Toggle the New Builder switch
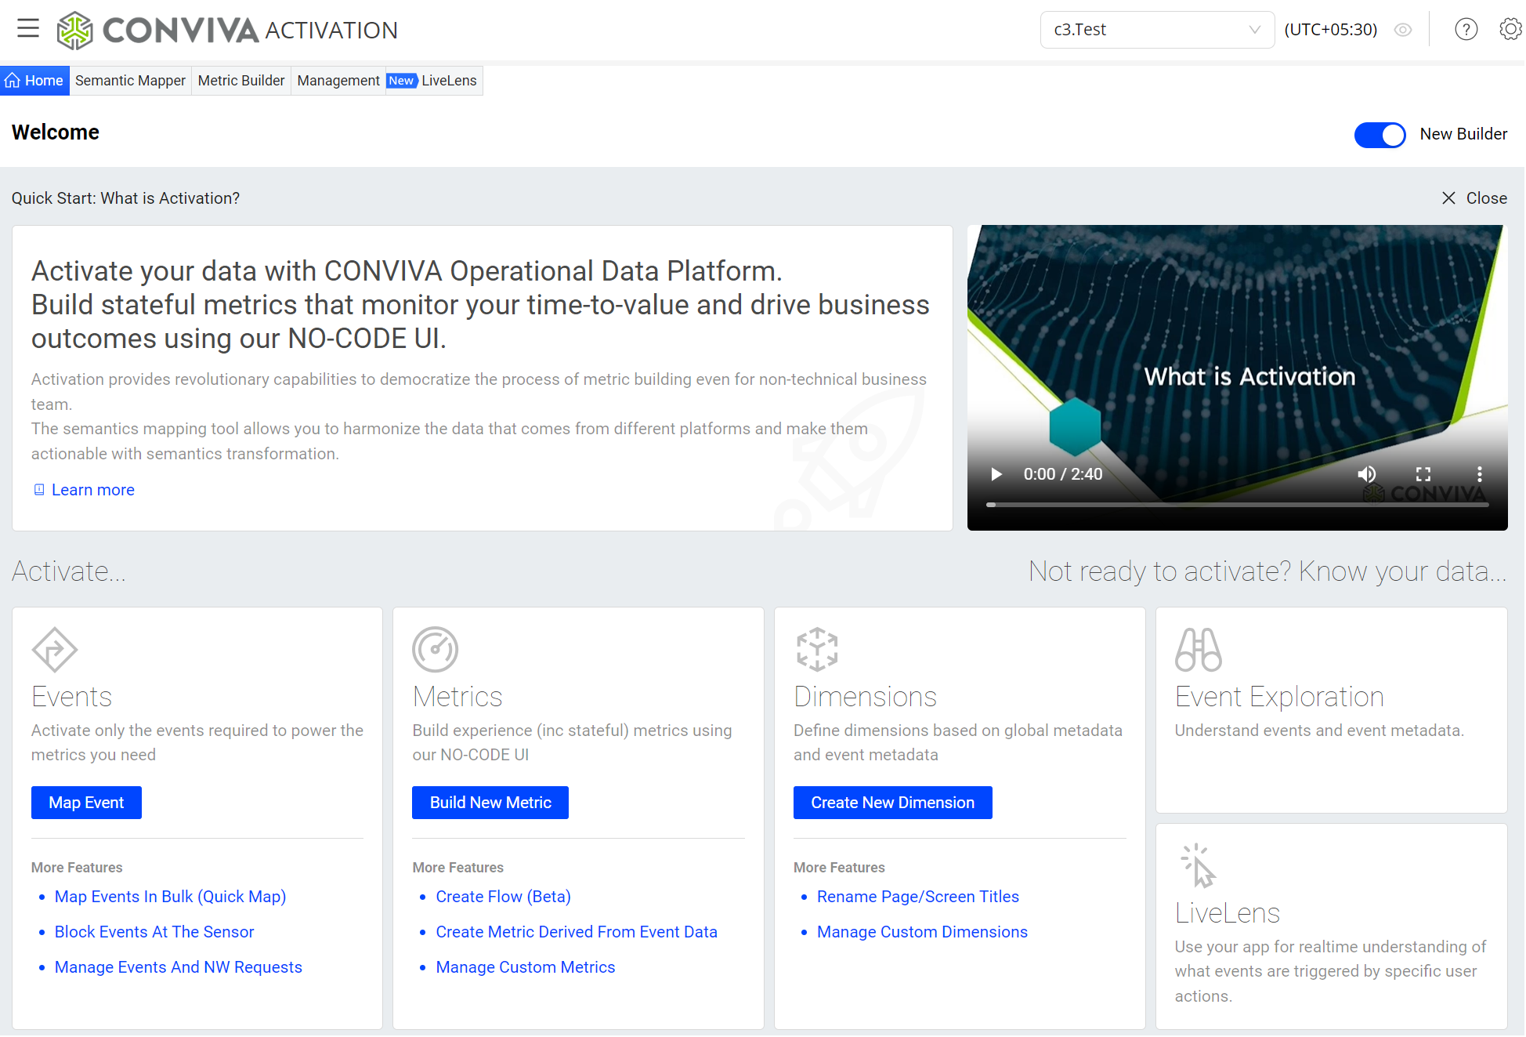 point(1380,135)
